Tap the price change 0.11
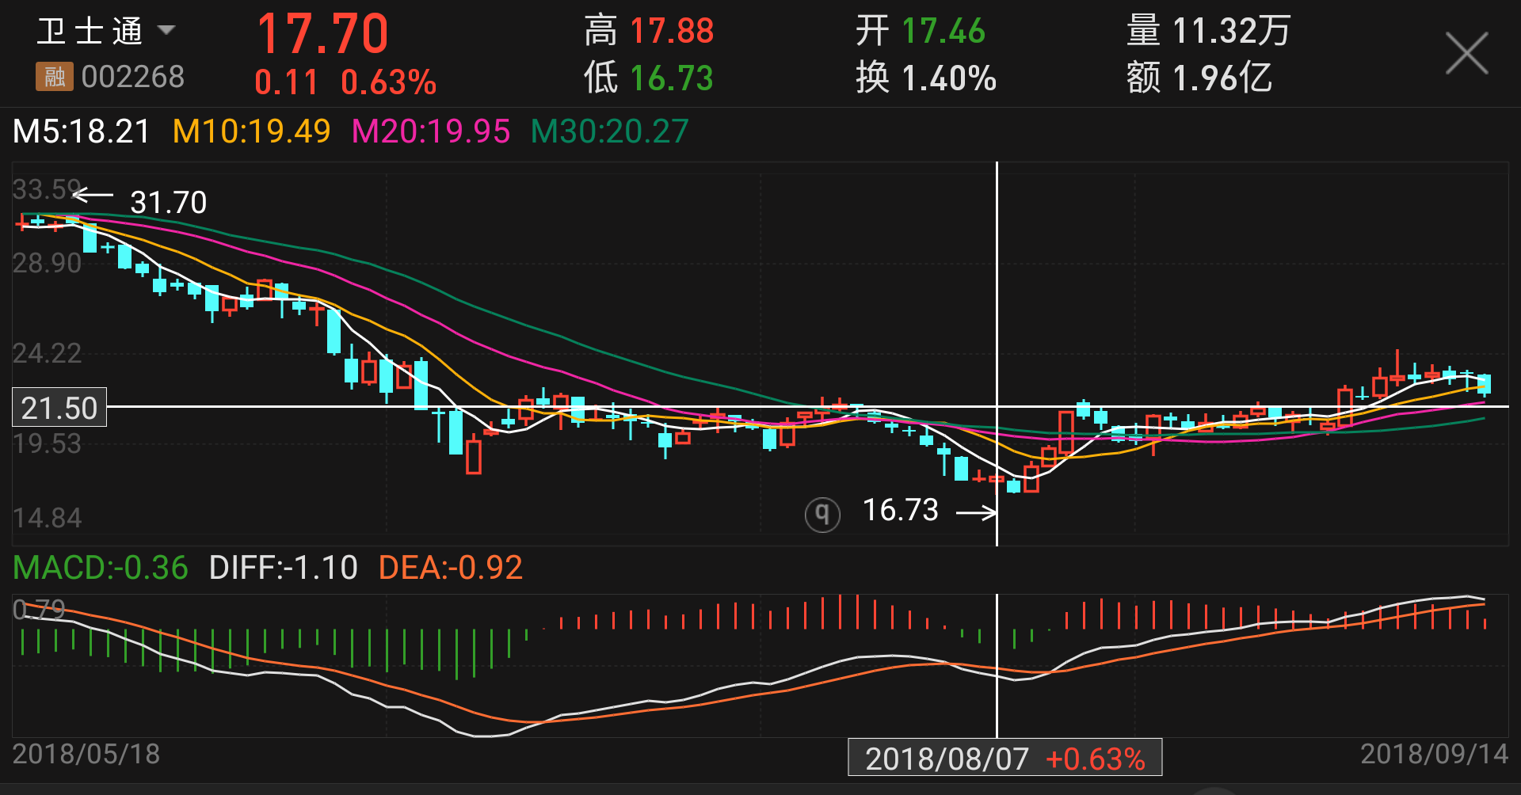Viewport: 1521px width, 795px height. point(286,82)
